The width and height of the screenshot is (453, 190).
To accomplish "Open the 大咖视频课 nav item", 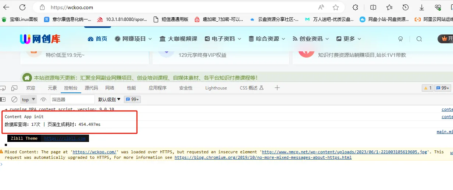I will click(x=178, y=39).
